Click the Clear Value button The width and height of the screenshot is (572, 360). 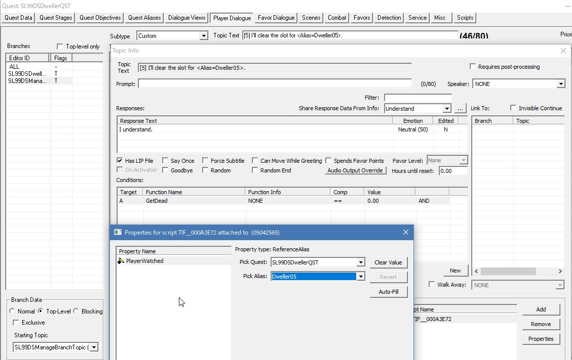point(388,262)
